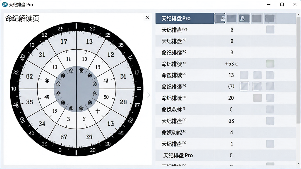This screenshot has height=169, width=301.
Task: Click inner ring cell labeled 60
Action: click(106, 97)
